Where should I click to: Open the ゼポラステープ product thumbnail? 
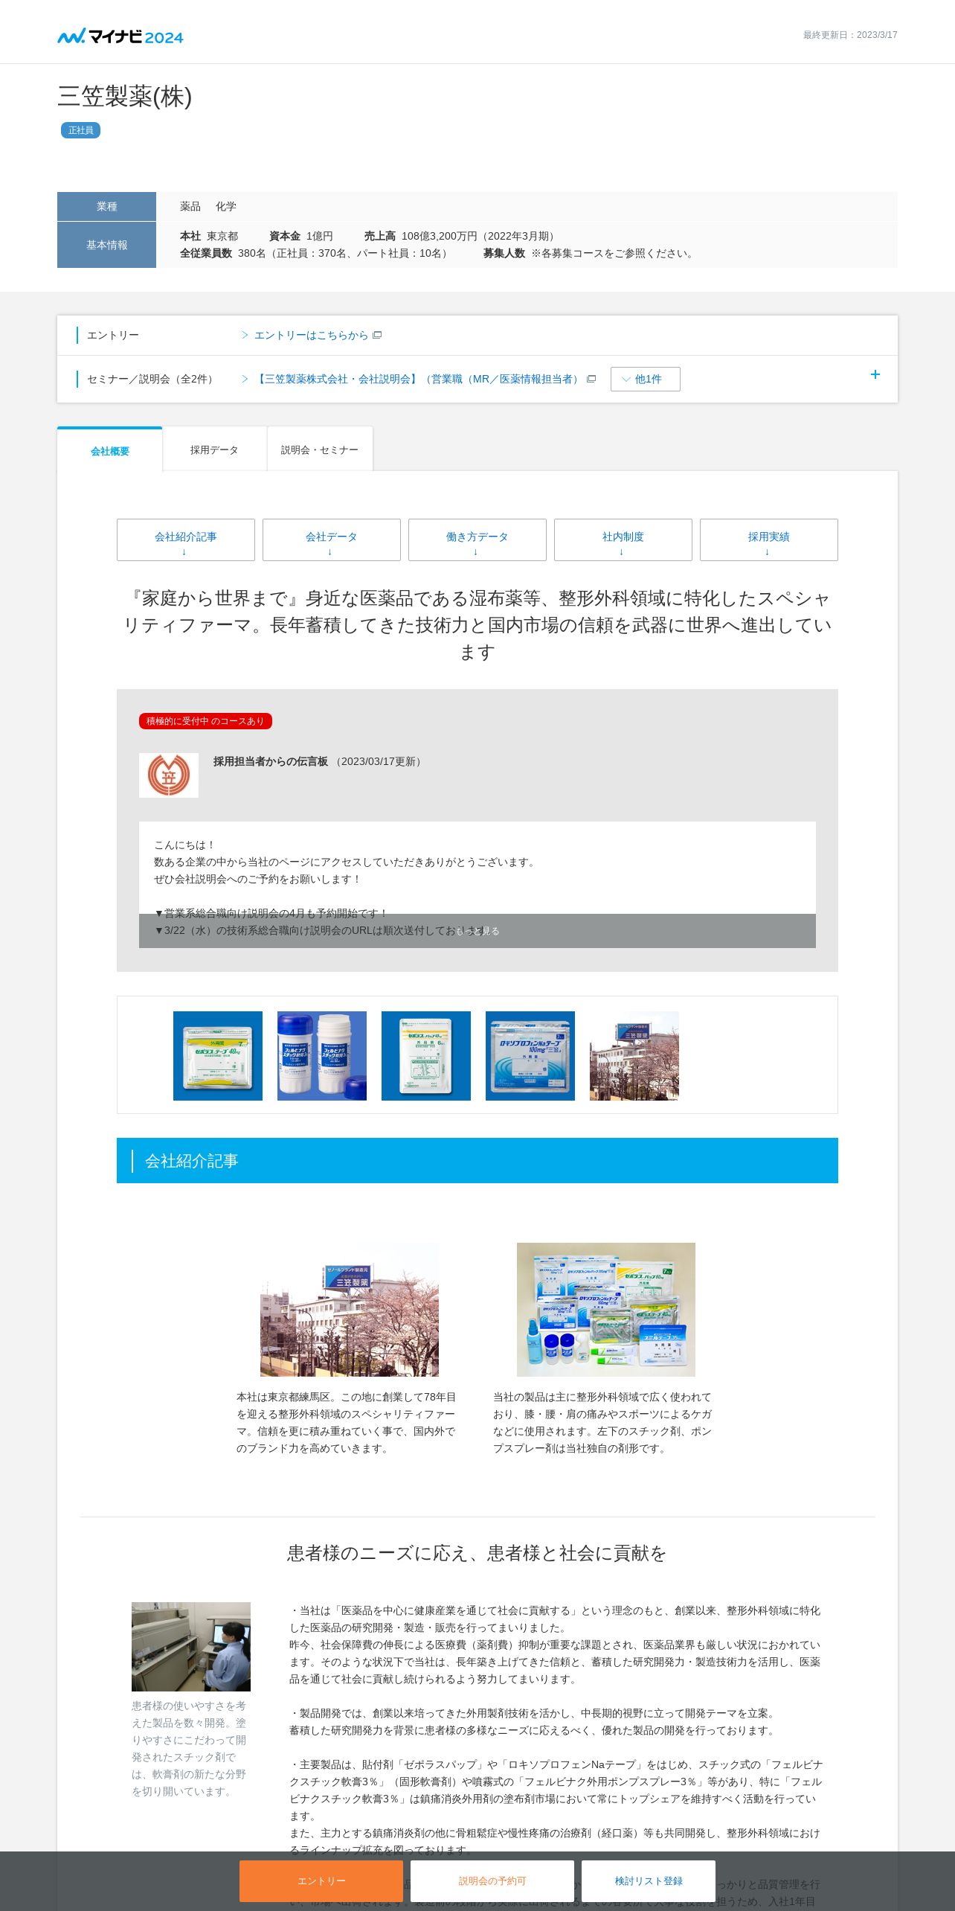click(218, 1056)
